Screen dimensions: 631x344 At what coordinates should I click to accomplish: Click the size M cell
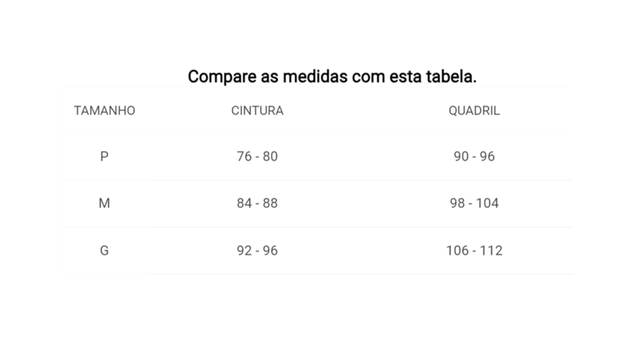tap(104, 203)
